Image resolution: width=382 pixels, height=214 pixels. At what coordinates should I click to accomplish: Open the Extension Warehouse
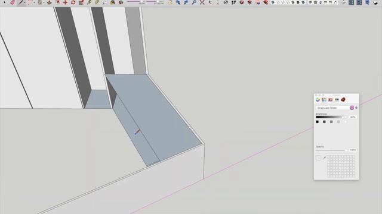tap(249, 2)
